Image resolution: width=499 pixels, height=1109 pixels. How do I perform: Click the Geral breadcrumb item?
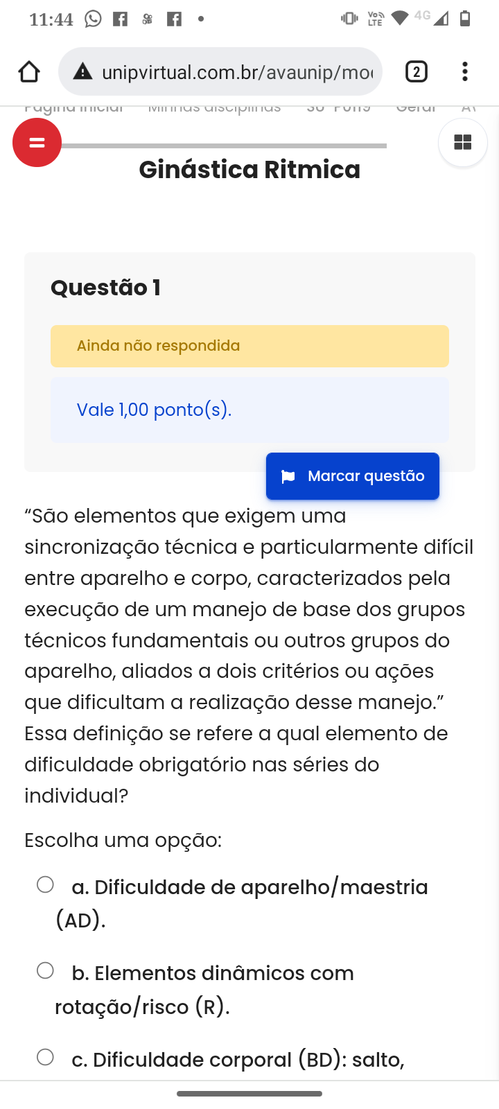click(416, 107)
